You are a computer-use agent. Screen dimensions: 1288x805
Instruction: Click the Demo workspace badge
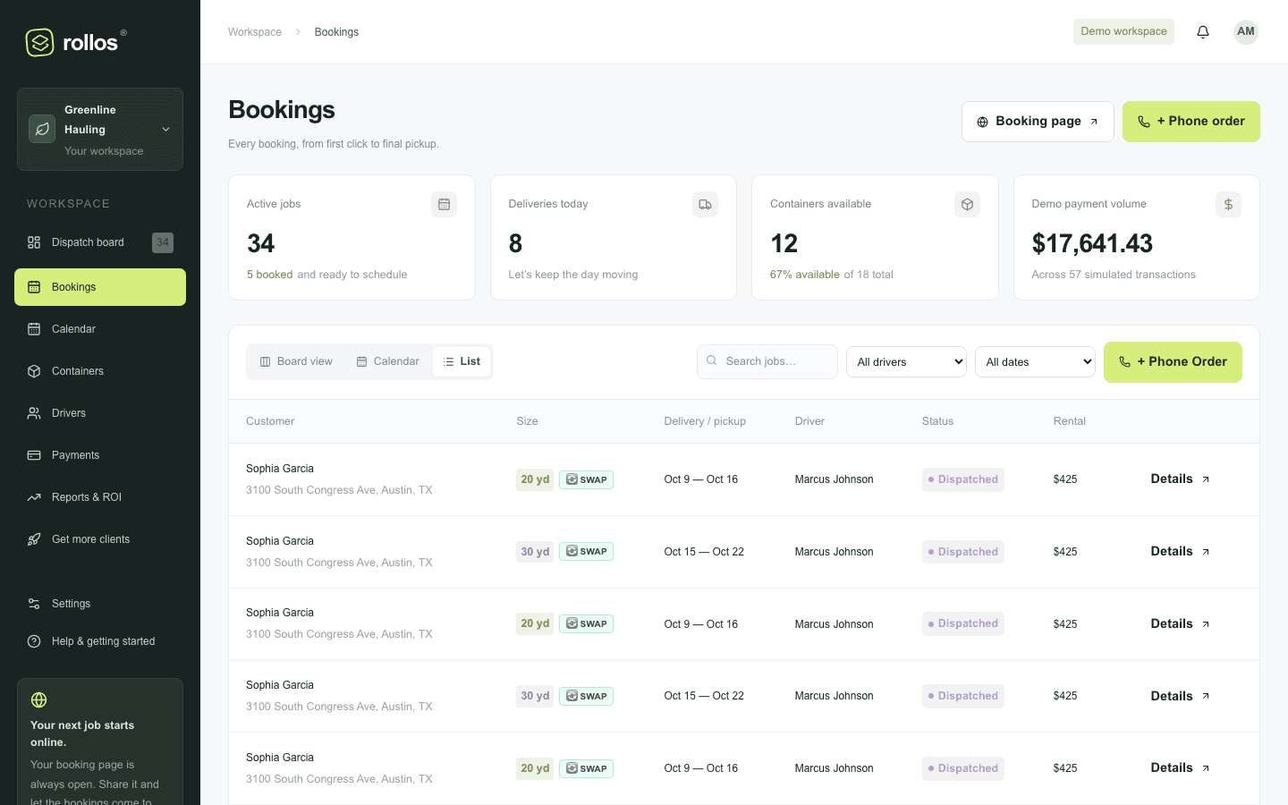(1123, 31)
